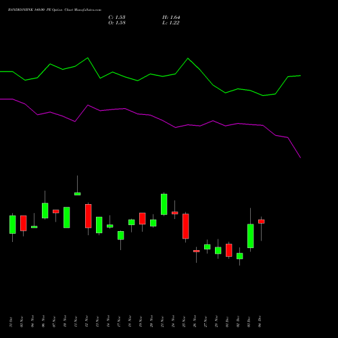Screen dimensions: 338x338
Task: Click the 03 Nov date label
Action: (22, 322)
